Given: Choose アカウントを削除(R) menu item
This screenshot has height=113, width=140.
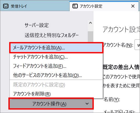Looking at the screenshot, I should tap(56, 94).
